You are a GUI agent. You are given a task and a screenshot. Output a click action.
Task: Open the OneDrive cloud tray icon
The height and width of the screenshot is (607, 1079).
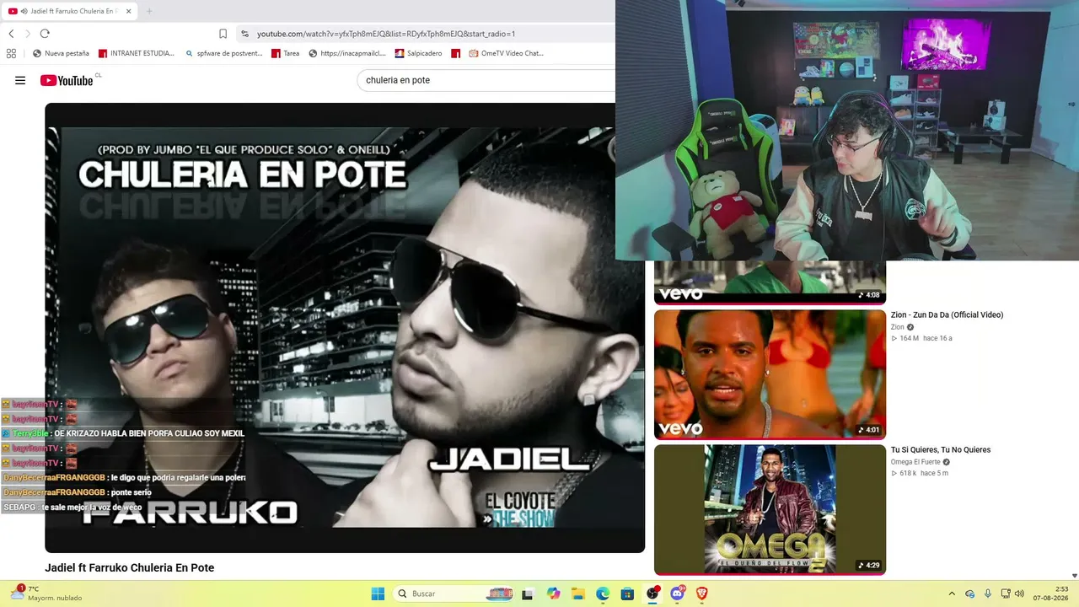[x=970, y=594]
